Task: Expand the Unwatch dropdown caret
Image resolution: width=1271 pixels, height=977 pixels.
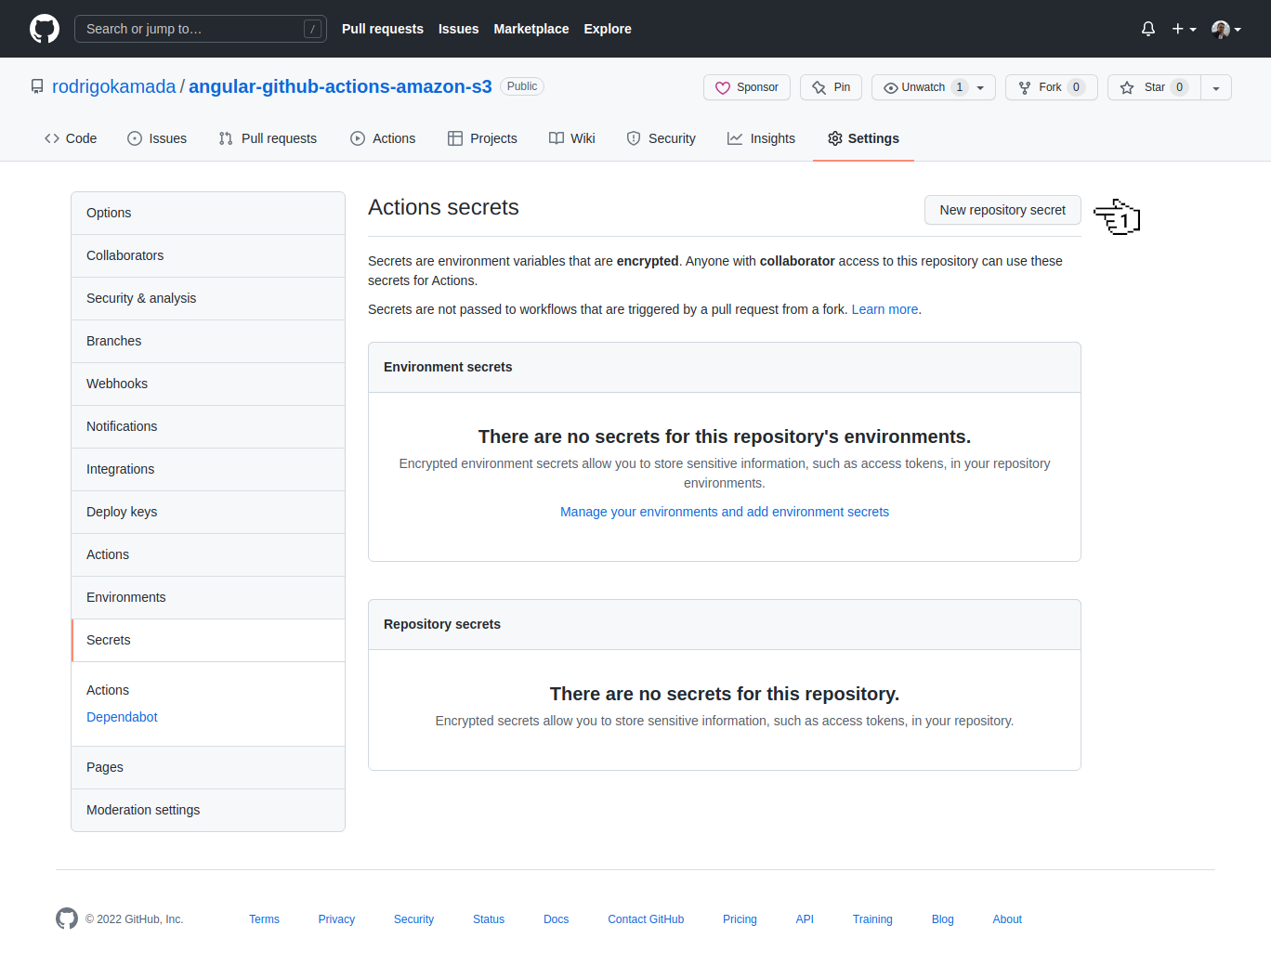Action: point(978,86)
